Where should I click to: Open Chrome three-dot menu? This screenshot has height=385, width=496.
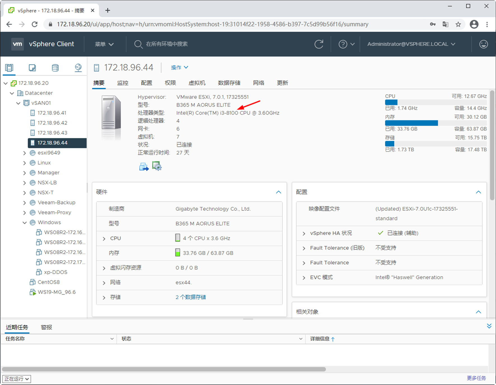(x=487, y=24)
